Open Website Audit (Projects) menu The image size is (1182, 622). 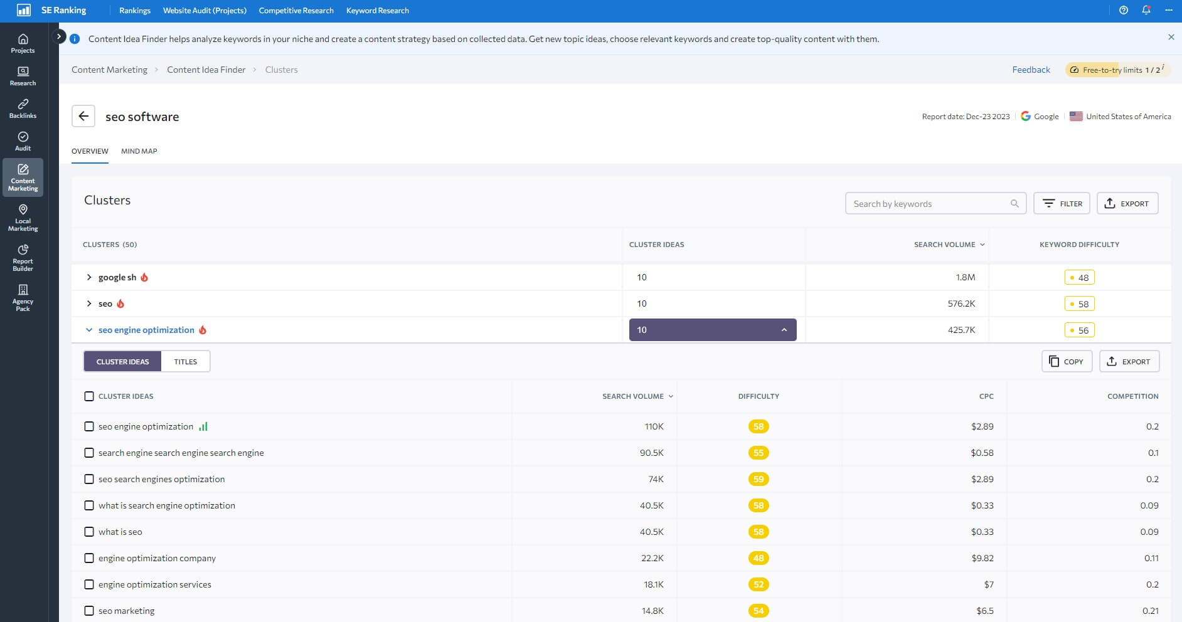(205, 11)
